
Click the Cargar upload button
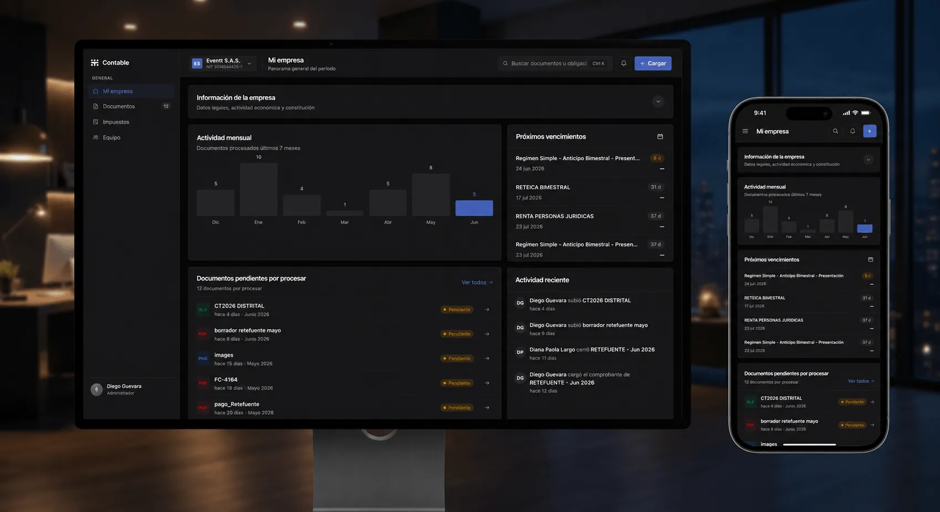[x=653, y=64]
